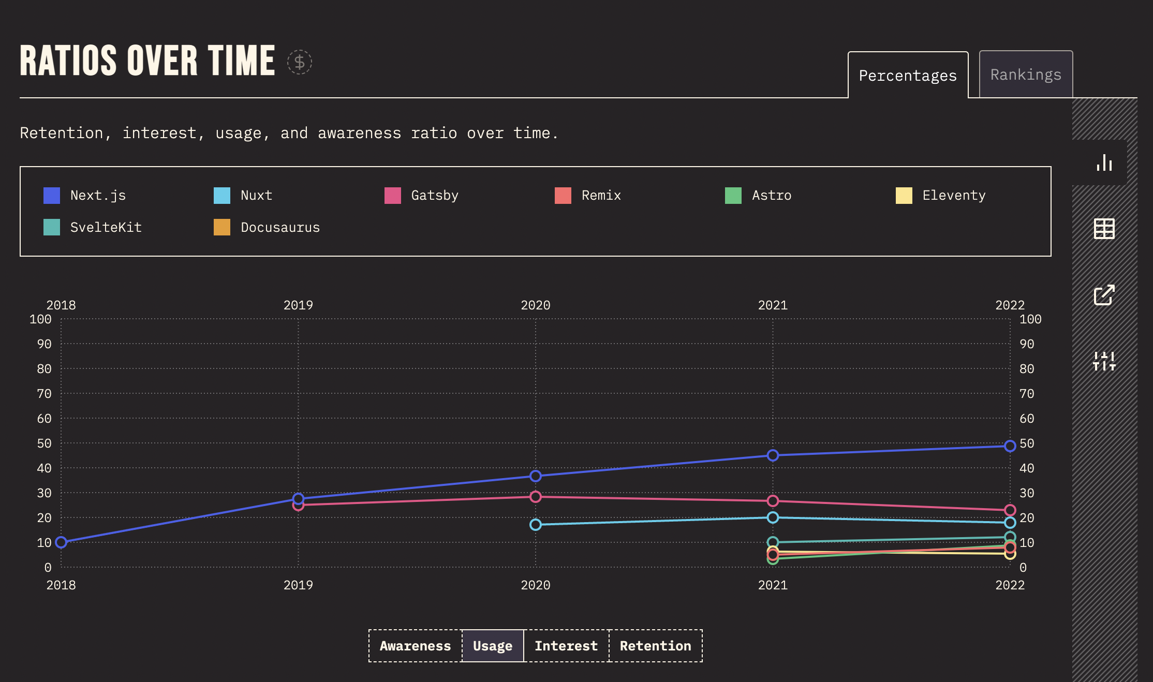Click Nuxt 2020 data point
Viewport: 1153px width, 682px height.
536,525
